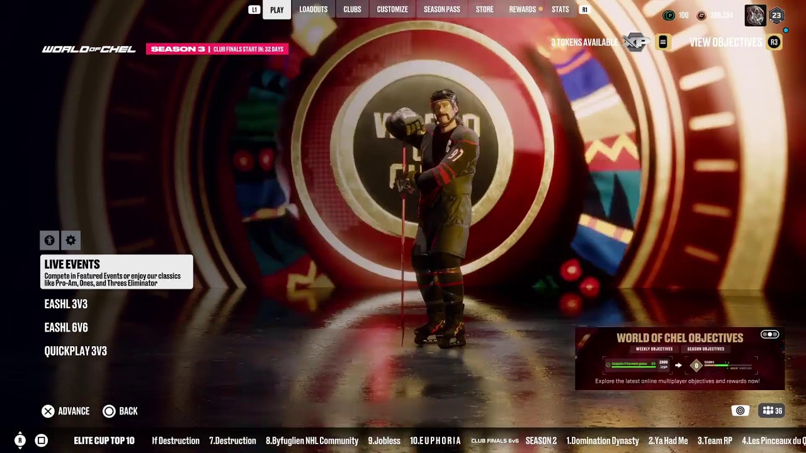This screenshot has width=806, height=453.
Task: Click the Club Finals 6v6 Season 2 ticker heading
Action: coord(514,440)
